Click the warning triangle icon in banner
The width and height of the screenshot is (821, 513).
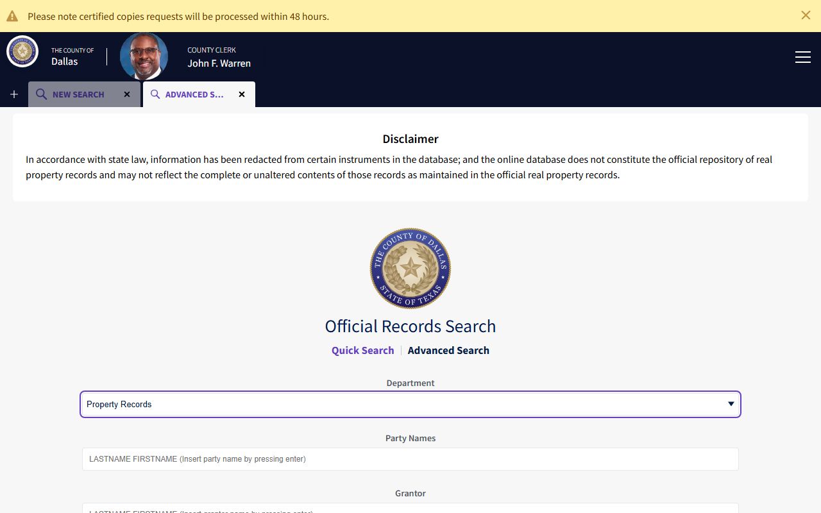coord(12,16)
